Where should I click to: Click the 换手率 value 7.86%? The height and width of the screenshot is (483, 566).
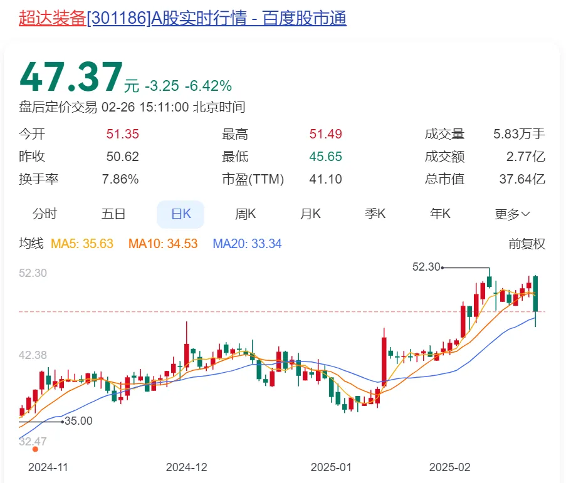(x=120, y=179)
